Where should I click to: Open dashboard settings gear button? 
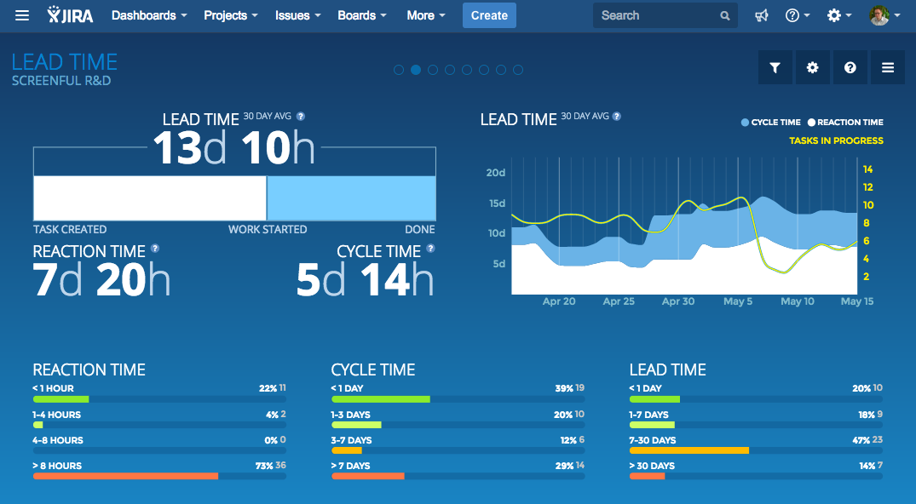813,68
